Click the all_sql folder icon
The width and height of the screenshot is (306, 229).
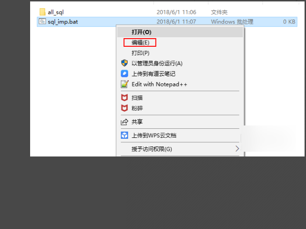43,12
